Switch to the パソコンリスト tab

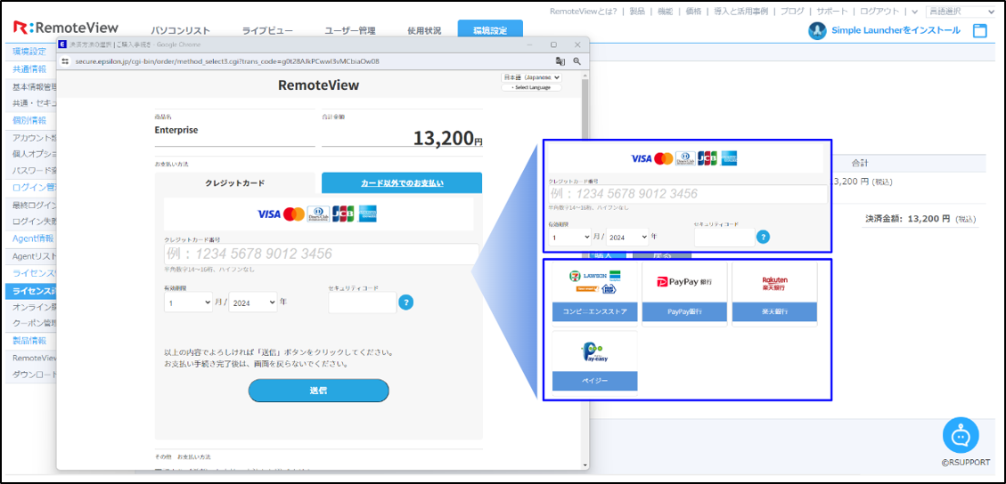(180, 30)
